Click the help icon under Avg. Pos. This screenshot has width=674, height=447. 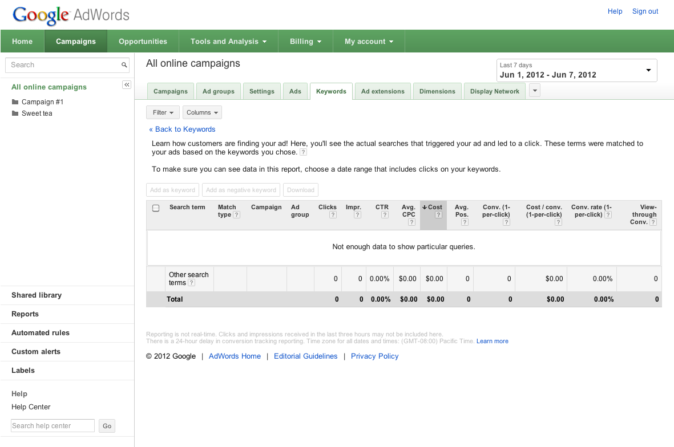[x=465, y=222]
